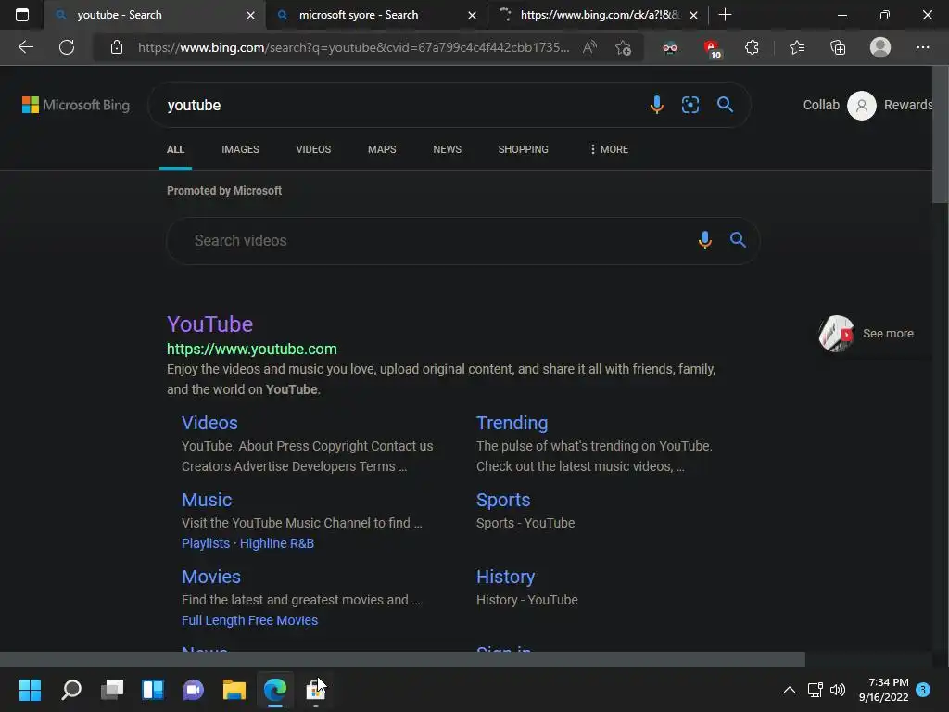The width and height of the screenshot is (949, 712).
Task: Switch to the NEWS tab
Action: (448, 149)
